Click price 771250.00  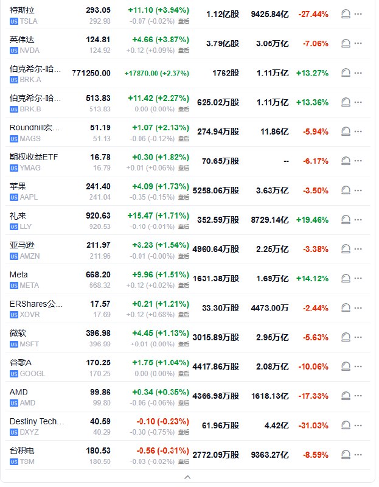tap(91, 73)
